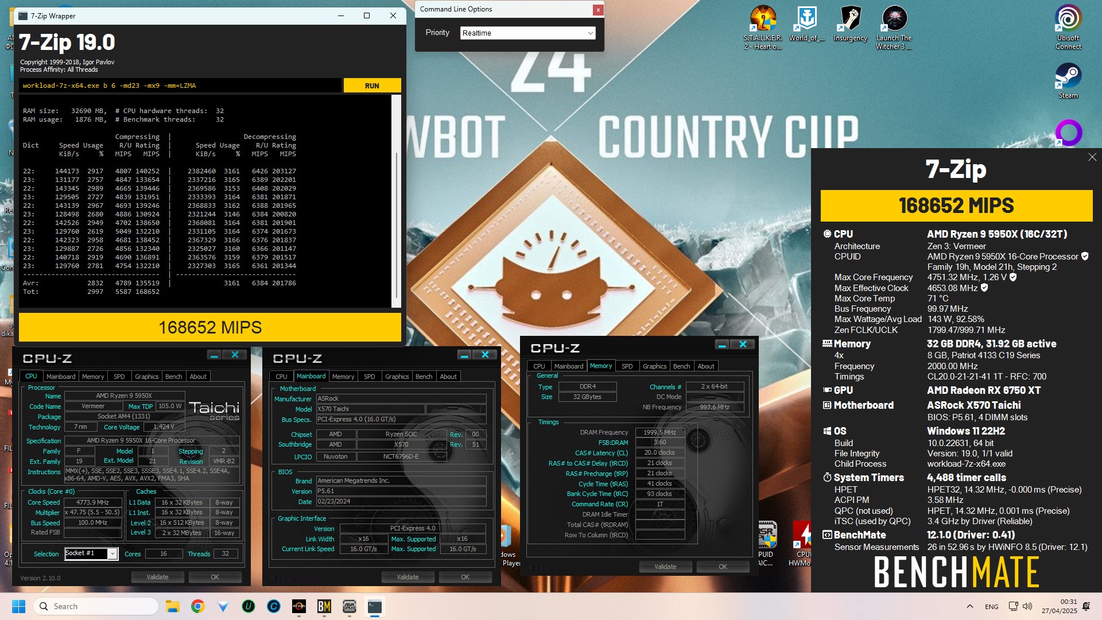The width and height of the screenshot is (1102, 620).
Task: Open Bench tab in left CPU-Z window
Action: pos(174,377)
